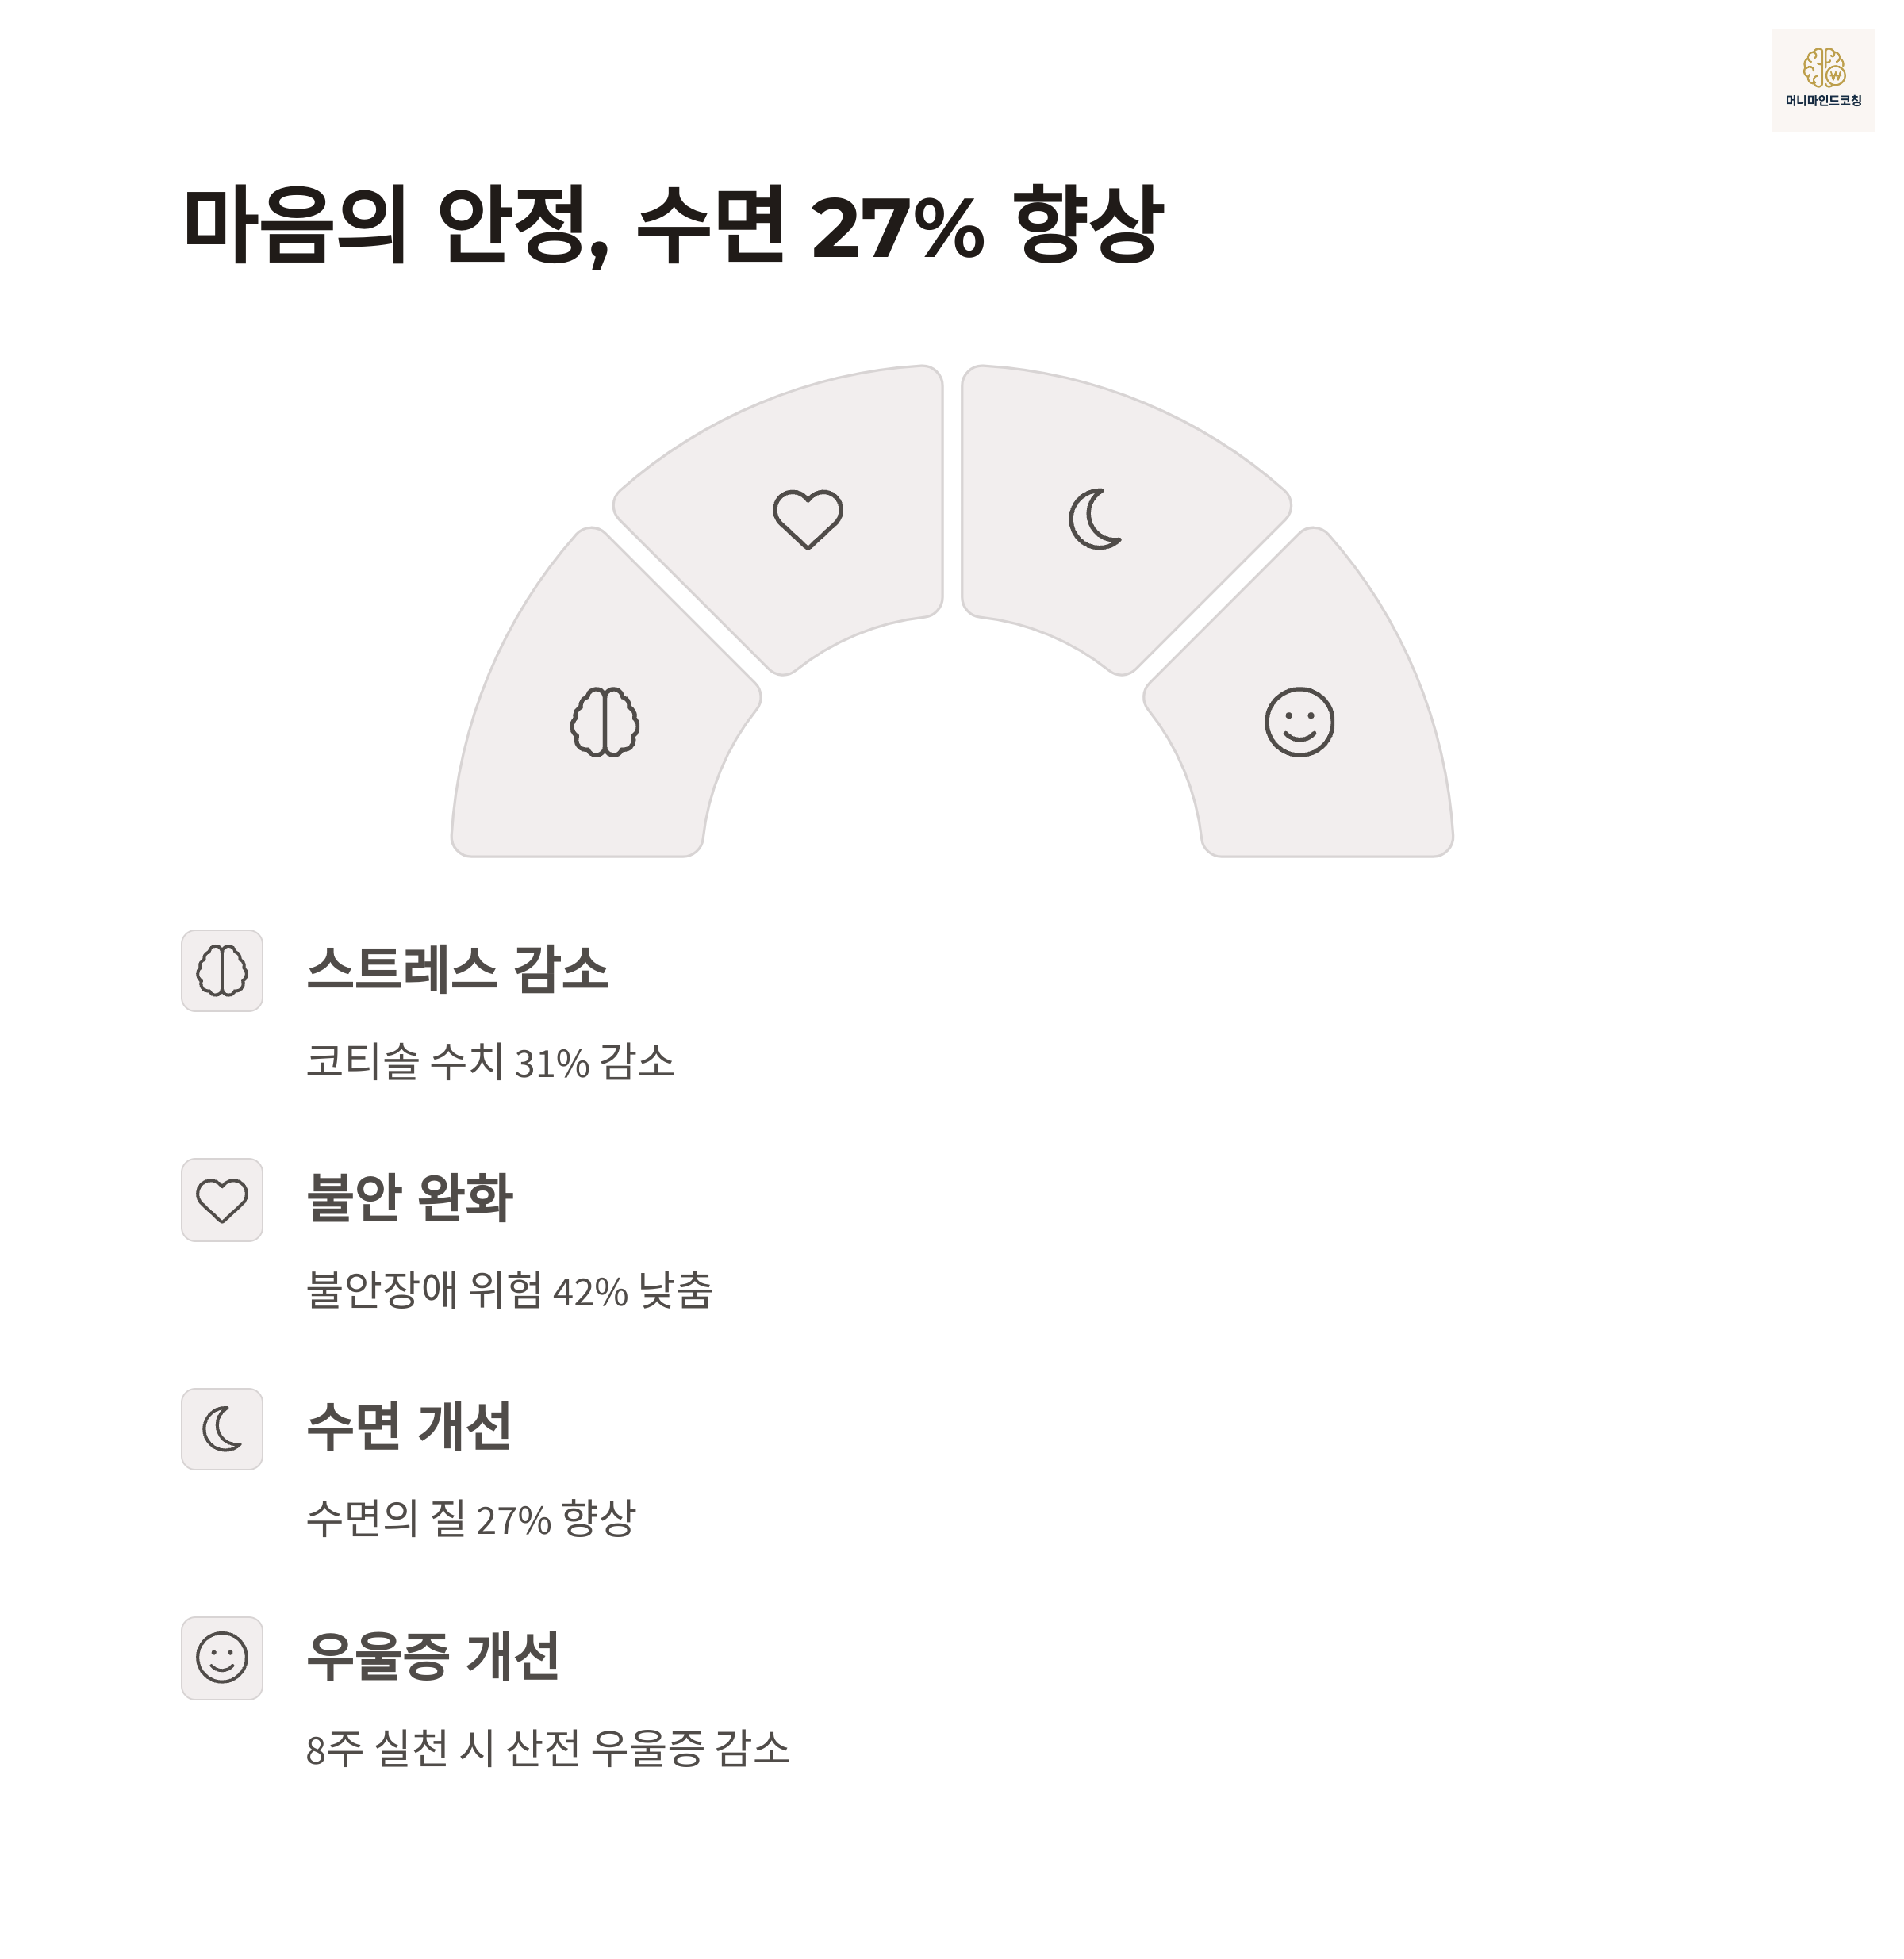Select the smiley face in the arc chart
The height and width of the screenshot is (1959, 1904).
tap(1299, 722)
